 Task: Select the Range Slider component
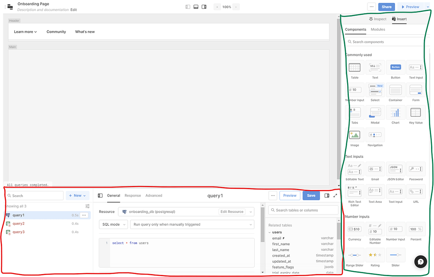pos(354,255)
